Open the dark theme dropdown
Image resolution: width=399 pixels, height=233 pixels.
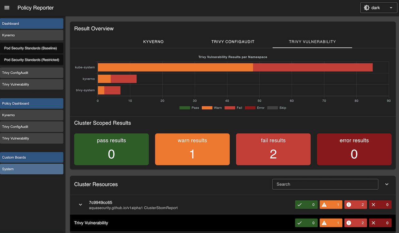(x=379, y=8)
